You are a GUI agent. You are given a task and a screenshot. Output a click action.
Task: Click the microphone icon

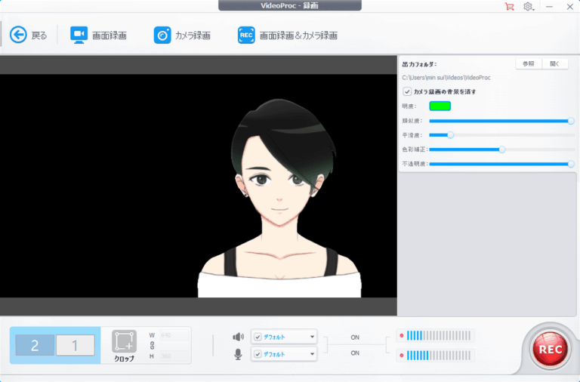(239, 354)
